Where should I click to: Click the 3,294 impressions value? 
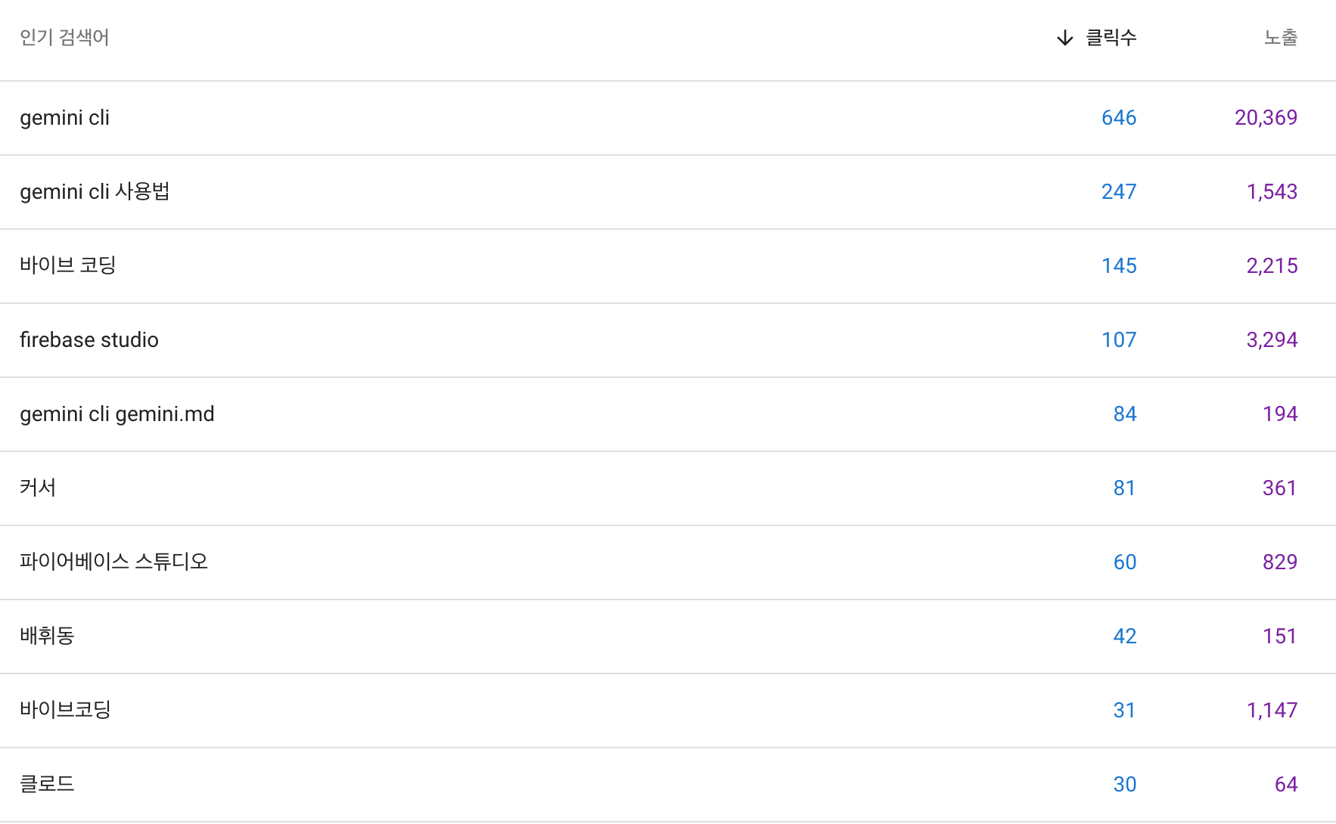click(x=1272, y=340)
